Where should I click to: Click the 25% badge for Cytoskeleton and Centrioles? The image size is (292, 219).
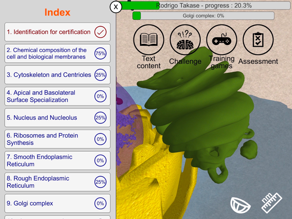click(x=101, y=75)
